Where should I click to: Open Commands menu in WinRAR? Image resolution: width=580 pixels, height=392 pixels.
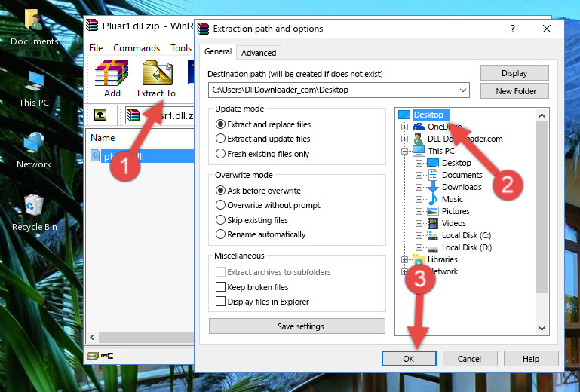pos(137,48)
